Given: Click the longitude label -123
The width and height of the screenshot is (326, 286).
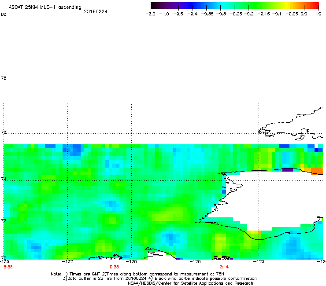Looking at the screenshot, I should (259, 262).
